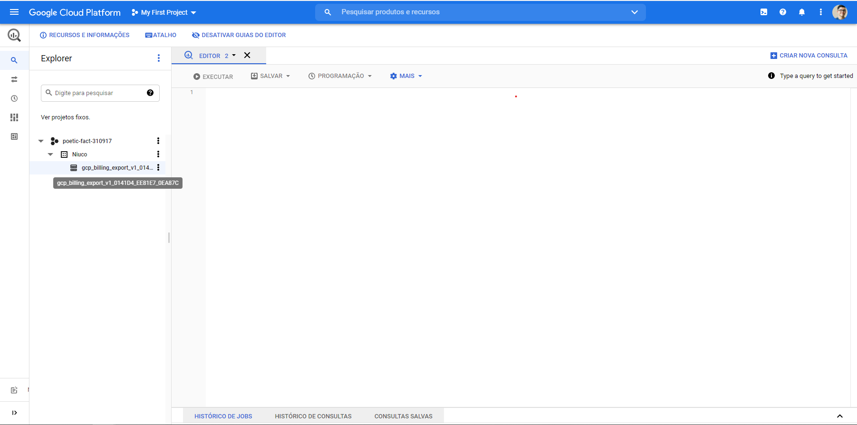Viewport: 857px width, 425px height.
Task: Open actions menu for Niuco dataset
Action: 158,154
